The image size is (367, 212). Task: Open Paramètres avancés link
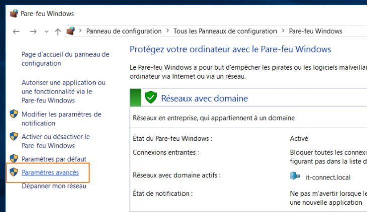click(50, 173)
